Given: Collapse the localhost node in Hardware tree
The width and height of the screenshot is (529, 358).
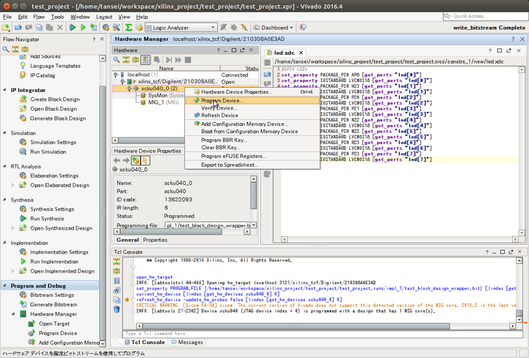Looking at the screenshot, I should click(x=115, y=75).
